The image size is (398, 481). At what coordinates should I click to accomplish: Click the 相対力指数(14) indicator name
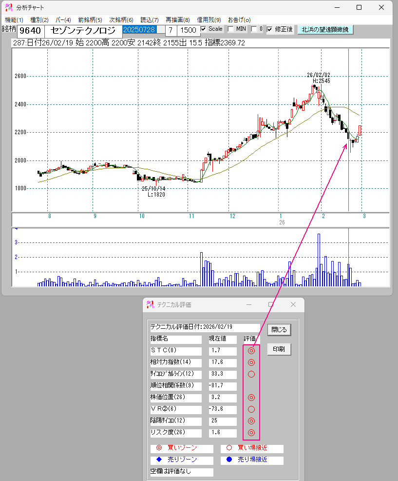pos(176,362)
